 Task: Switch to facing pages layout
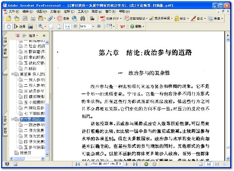click(225, 164)
